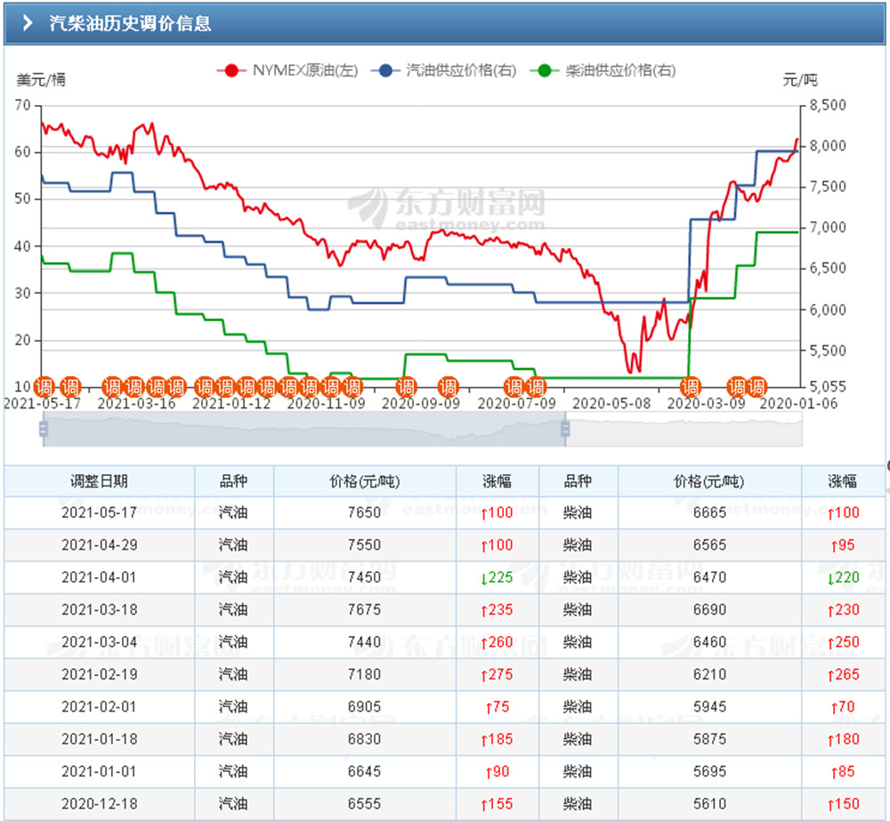This screenshot has width=890, height=821.
Task: Select the 2021-04-29 date cell
Action: 99,544
